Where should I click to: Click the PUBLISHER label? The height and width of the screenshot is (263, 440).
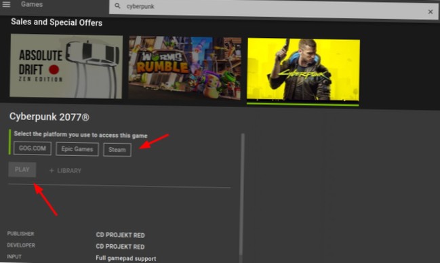[20, 234]
